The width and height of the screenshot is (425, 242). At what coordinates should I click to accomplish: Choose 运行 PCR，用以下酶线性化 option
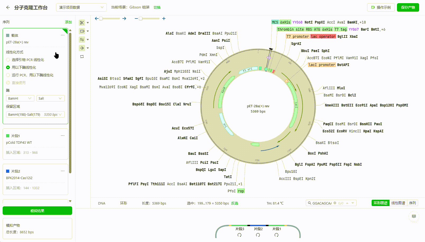(x=8, y=75)
